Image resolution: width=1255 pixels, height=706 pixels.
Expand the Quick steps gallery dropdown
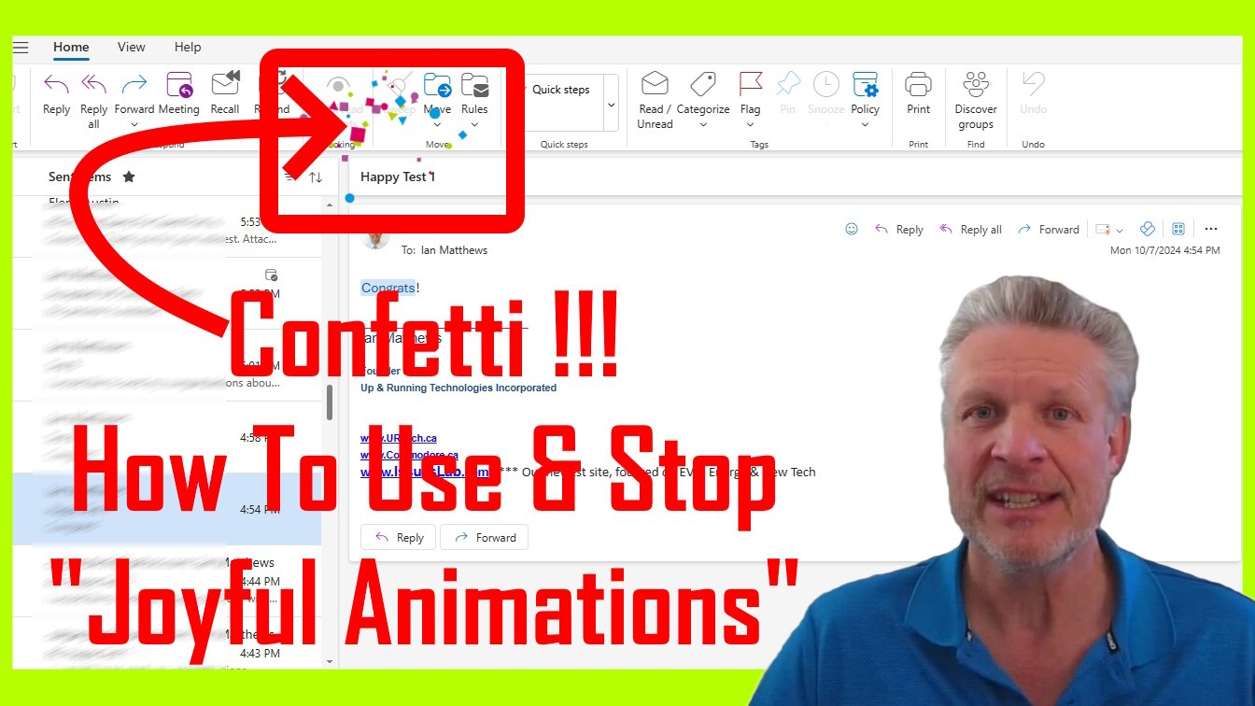(x=612, y=104)
